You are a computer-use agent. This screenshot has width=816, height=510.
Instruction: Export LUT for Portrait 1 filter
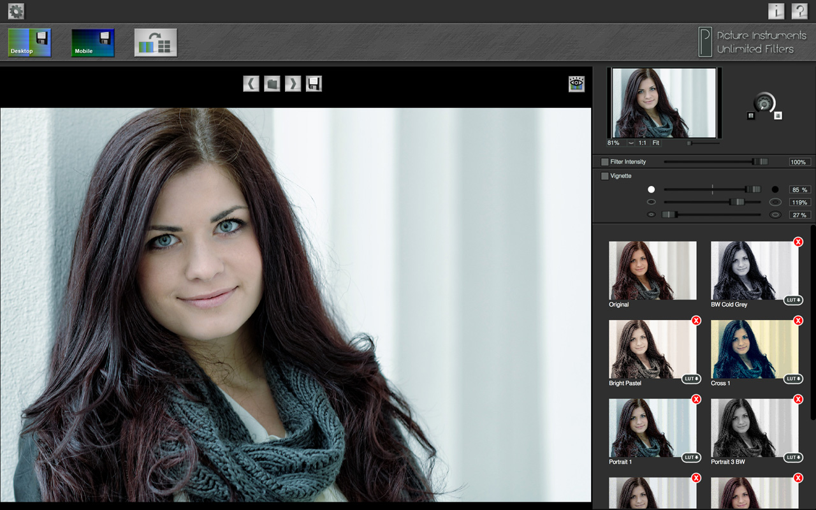pyautogui.click(x=691, y=457)
